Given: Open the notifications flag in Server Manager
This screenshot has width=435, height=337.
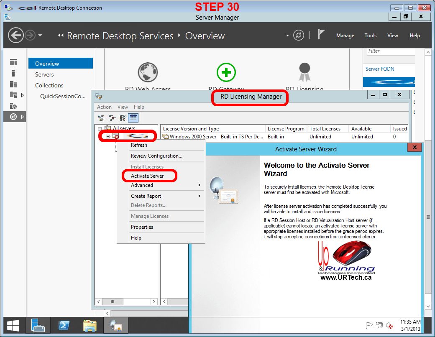Looking at the screenshot, I should pos(321,35).
